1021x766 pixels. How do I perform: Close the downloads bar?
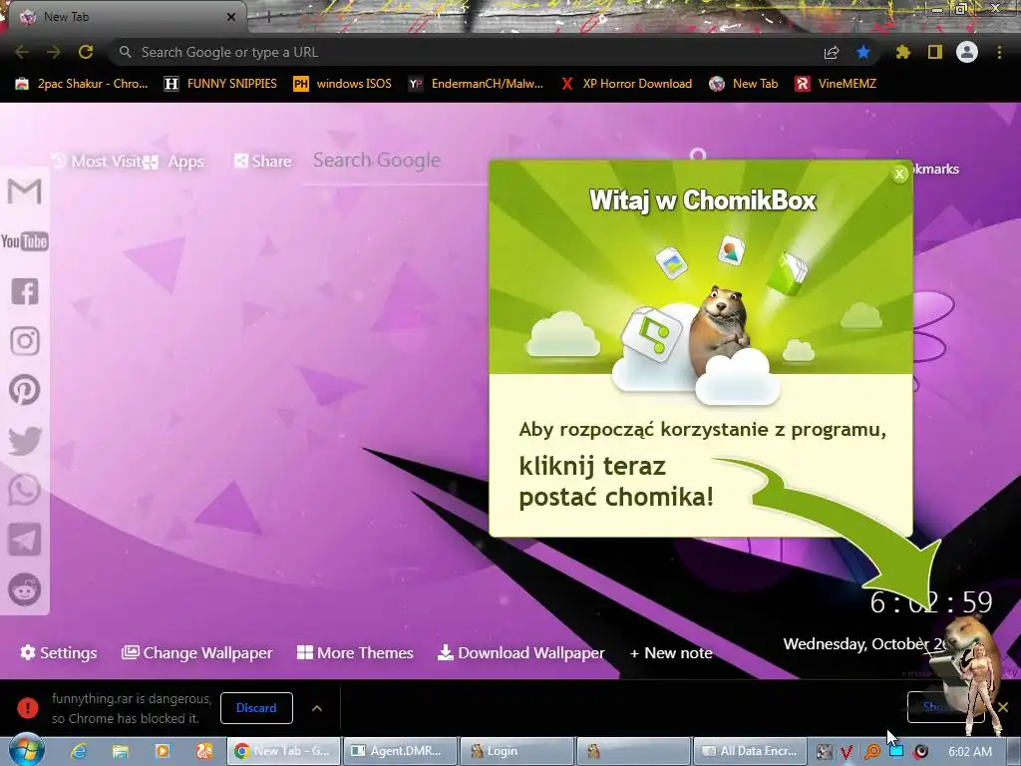point(1003,707)
